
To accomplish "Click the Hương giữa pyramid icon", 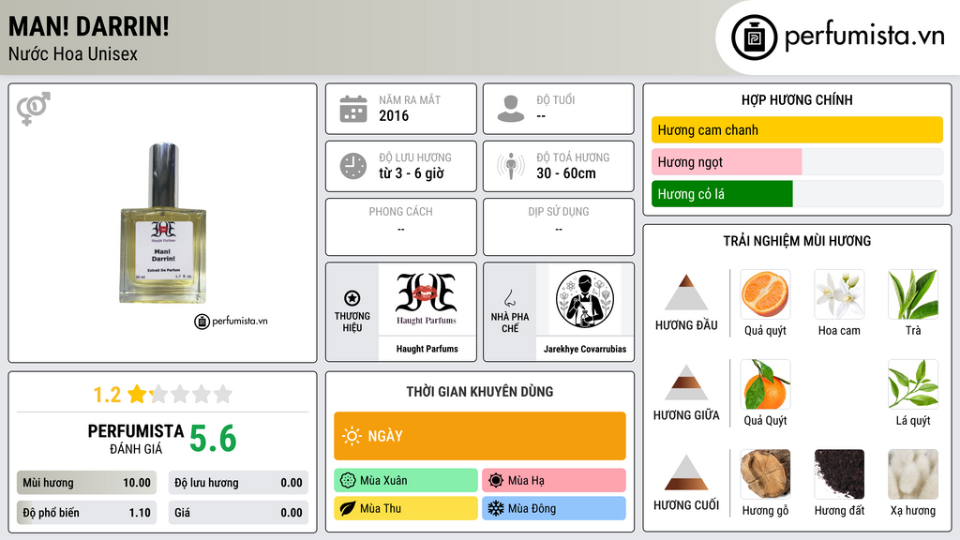I will [x=685, y=382].
